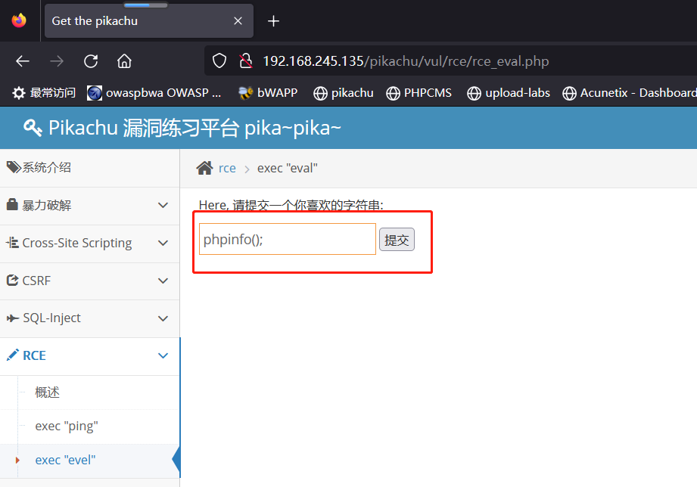Click the home icon in breadcrumb

(204, 168)
